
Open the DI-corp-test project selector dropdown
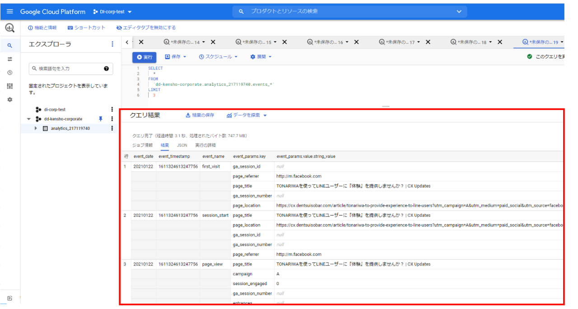(112, 12)
